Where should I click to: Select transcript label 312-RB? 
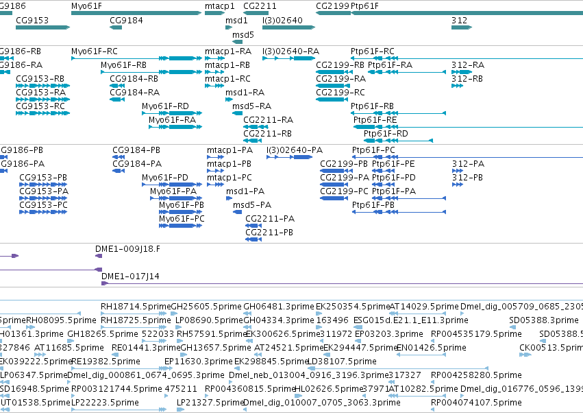click(467, 79)
